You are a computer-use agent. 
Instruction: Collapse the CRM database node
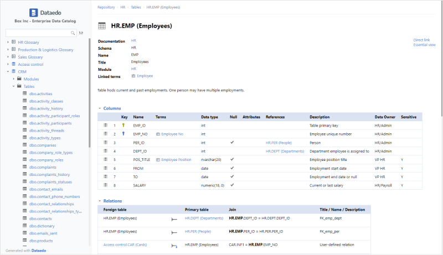pos(8,72)
